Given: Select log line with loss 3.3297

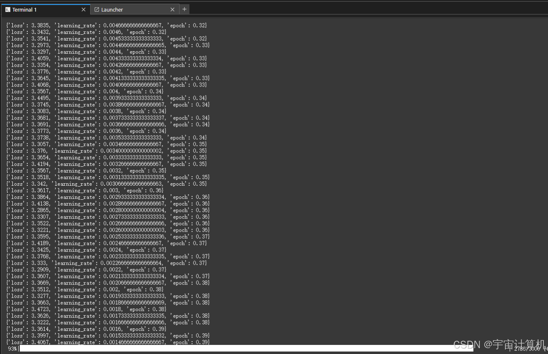Looking at the screenshot, I should tap(86, 52).
